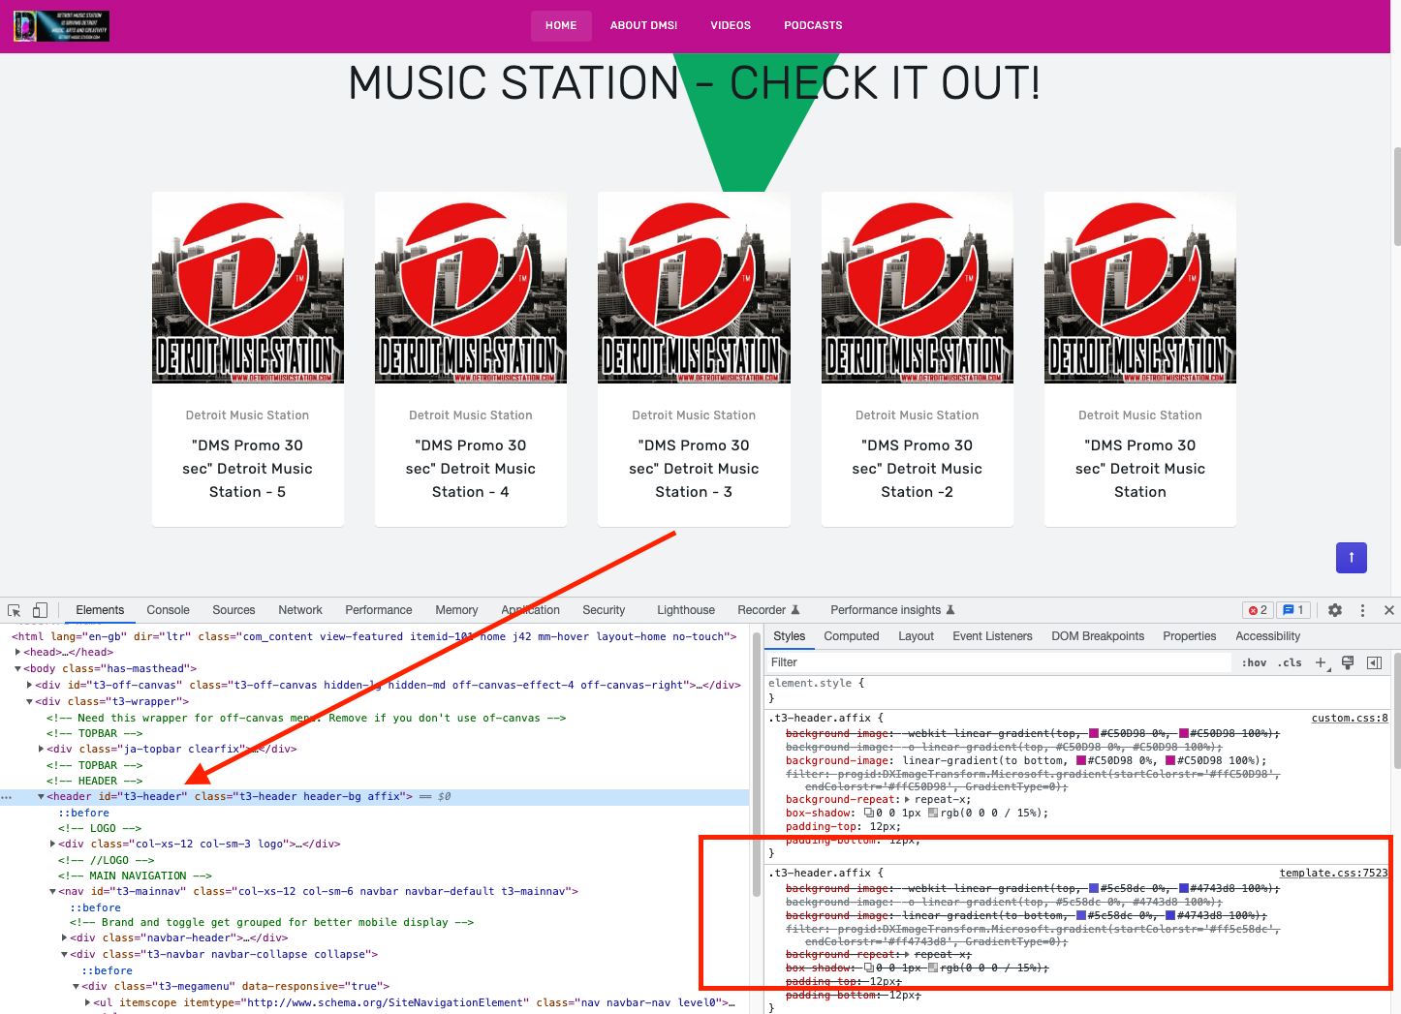
Task: Activate the inspect element picker icon
Action: click(x=15, y=610)
